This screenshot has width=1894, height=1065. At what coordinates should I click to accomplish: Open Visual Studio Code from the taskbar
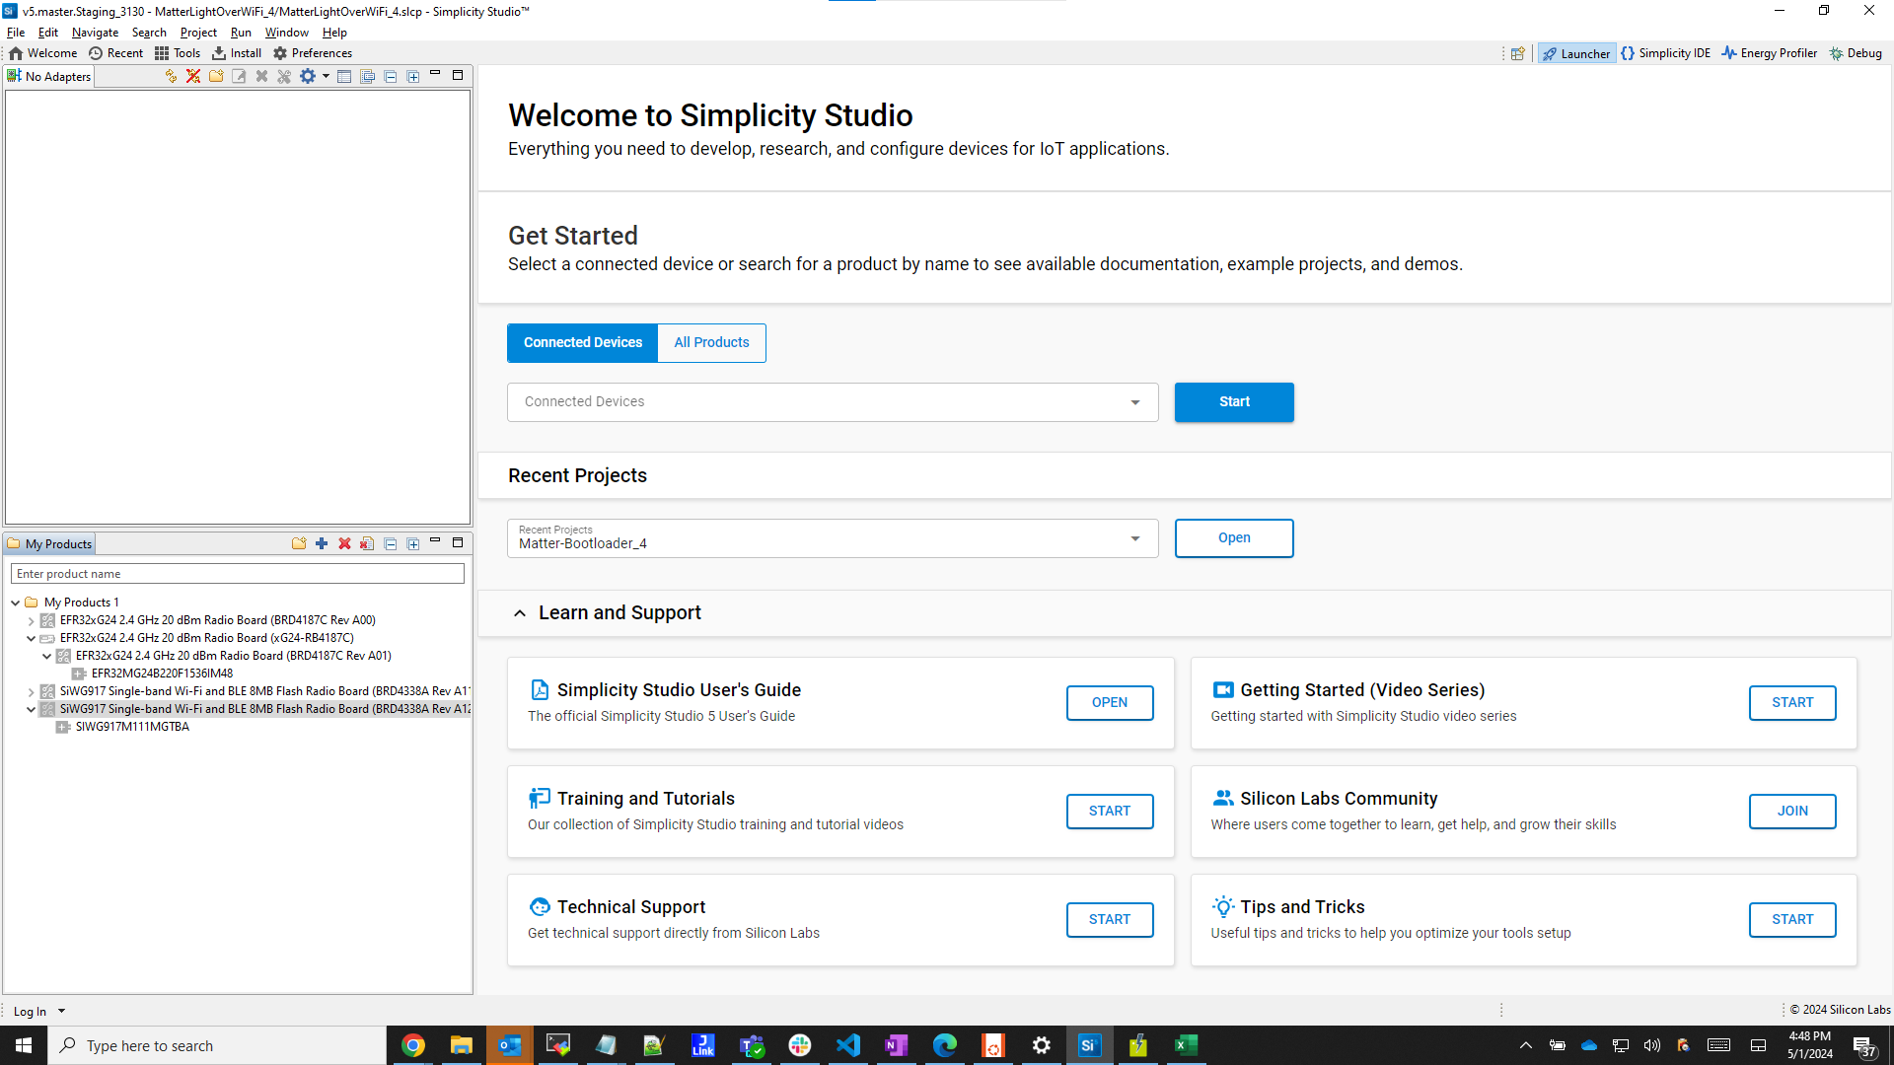tap(847, 1045)
